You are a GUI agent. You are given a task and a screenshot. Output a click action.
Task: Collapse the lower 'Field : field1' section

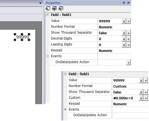[65, 74]
